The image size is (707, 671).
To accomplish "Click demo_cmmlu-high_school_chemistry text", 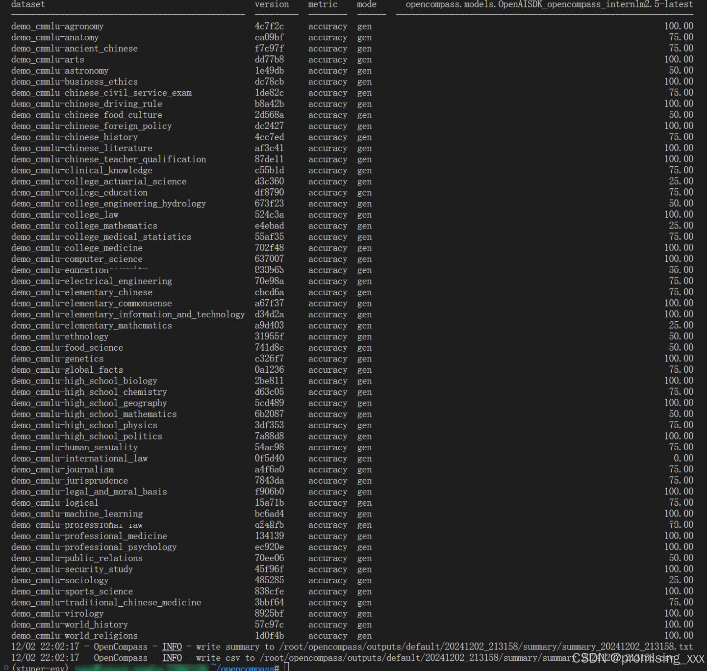I will point(89,392).
